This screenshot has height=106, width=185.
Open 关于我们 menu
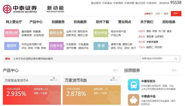pos(147,22)
